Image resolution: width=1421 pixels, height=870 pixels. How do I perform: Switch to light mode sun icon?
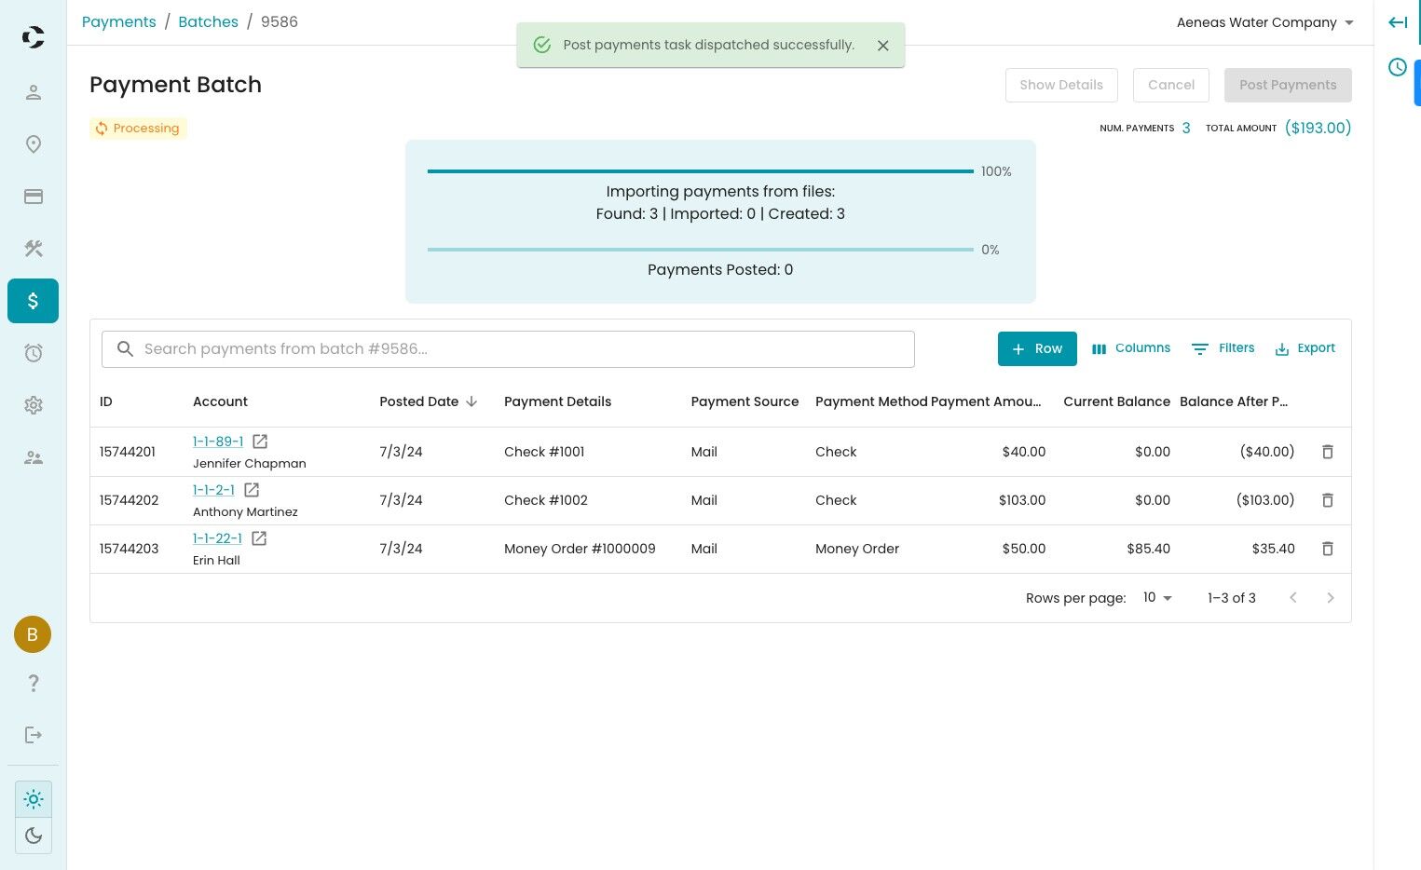[x=34, y=799]
